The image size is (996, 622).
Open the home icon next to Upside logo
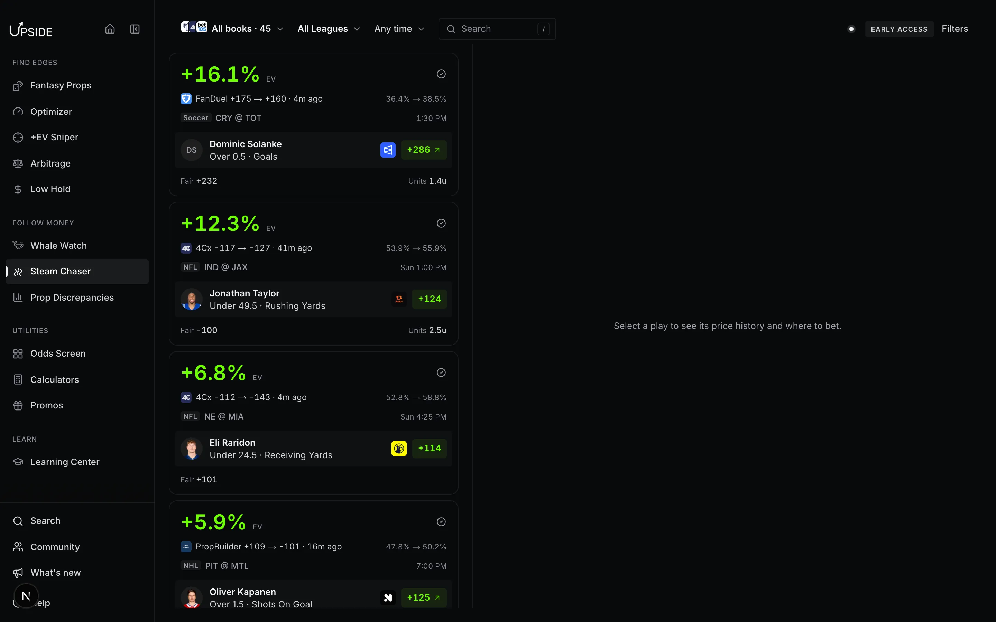[110, 29]
